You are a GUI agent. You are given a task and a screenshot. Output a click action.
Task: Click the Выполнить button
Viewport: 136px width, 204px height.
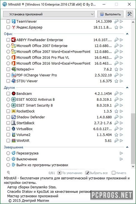coord(110,14)
